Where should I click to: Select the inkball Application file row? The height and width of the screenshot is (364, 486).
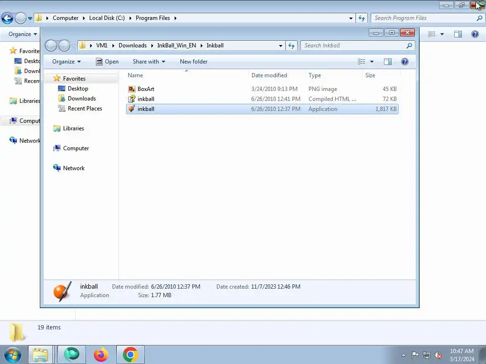click(x=262, y=109)
